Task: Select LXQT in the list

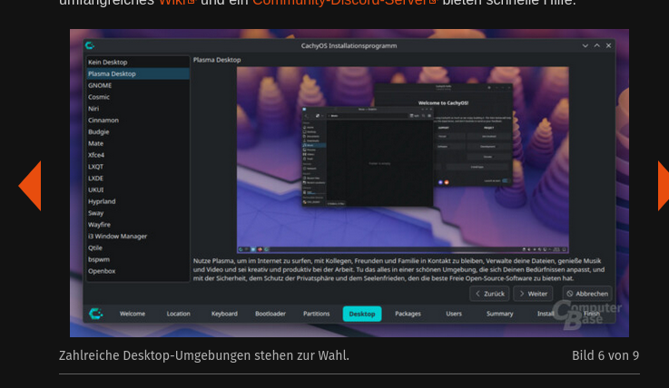Action: pos(138,167)
